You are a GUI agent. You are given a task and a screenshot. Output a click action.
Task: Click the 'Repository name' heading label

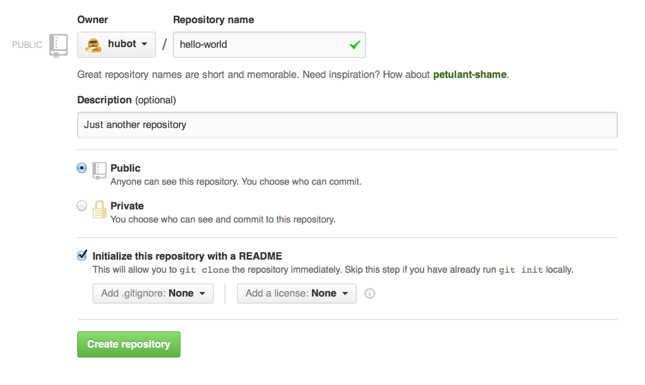[x=214, y=20]
